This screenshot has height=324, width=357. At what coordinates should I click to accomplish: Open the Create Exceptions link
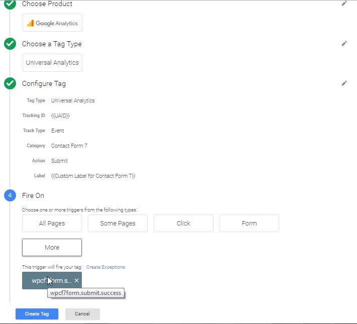[x=105, y=267]
